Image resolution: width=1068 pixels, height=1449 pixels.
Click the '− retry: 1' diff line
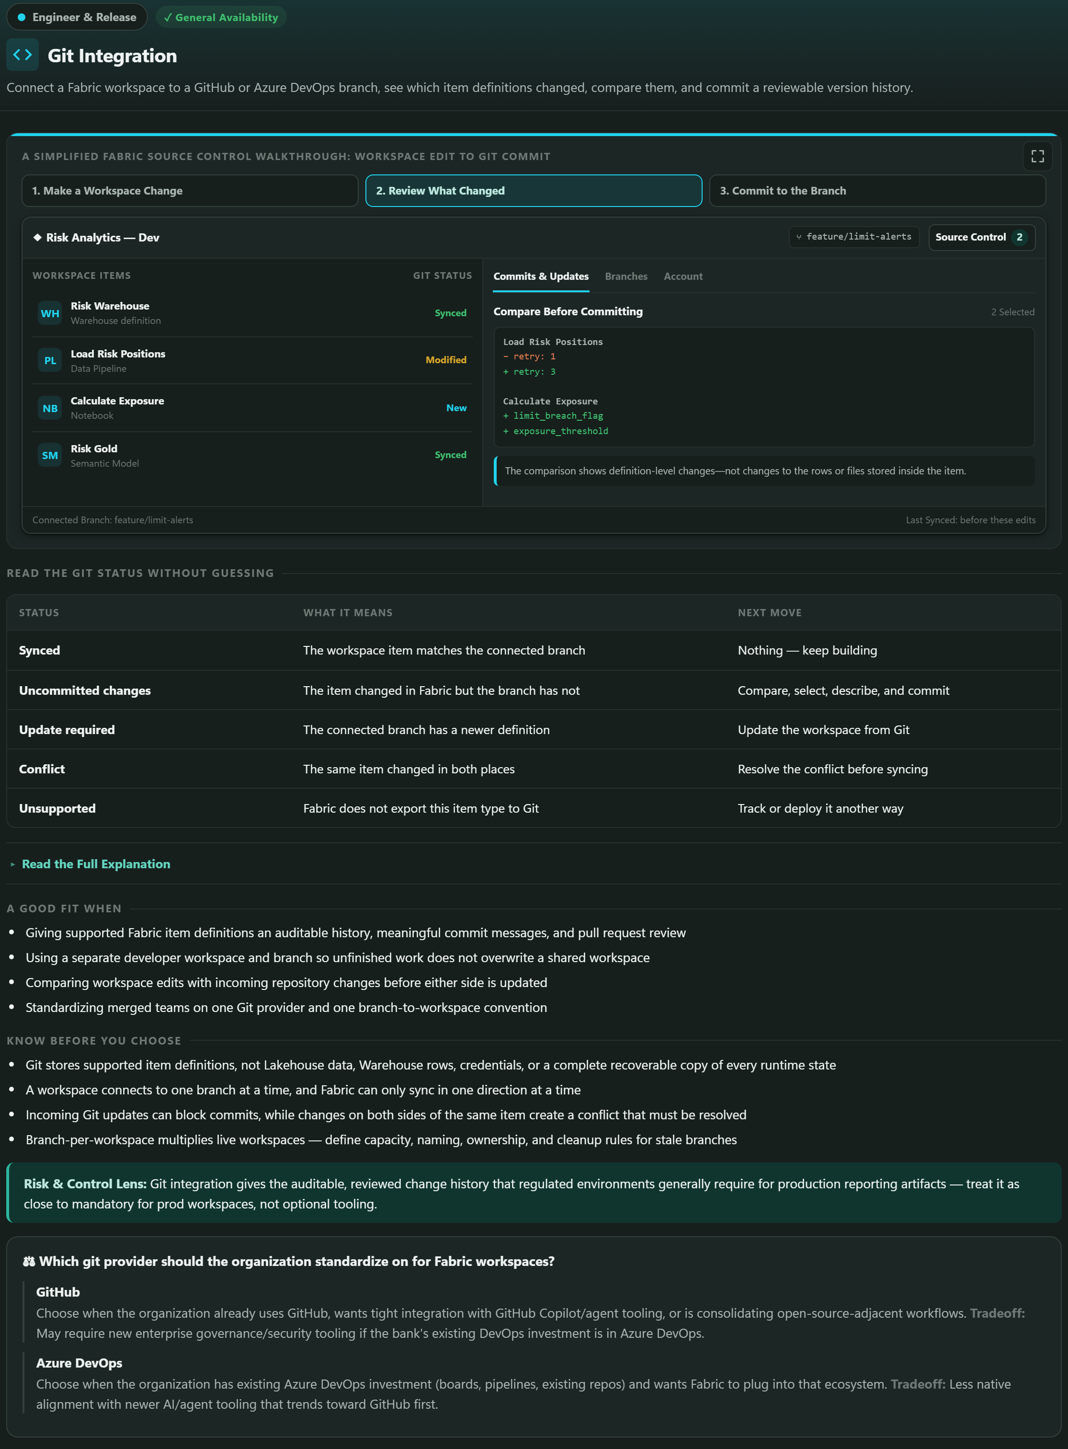point(529,357)
